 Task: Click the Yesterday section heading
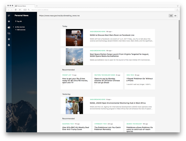pyautogui.click(x=66, y=94)
